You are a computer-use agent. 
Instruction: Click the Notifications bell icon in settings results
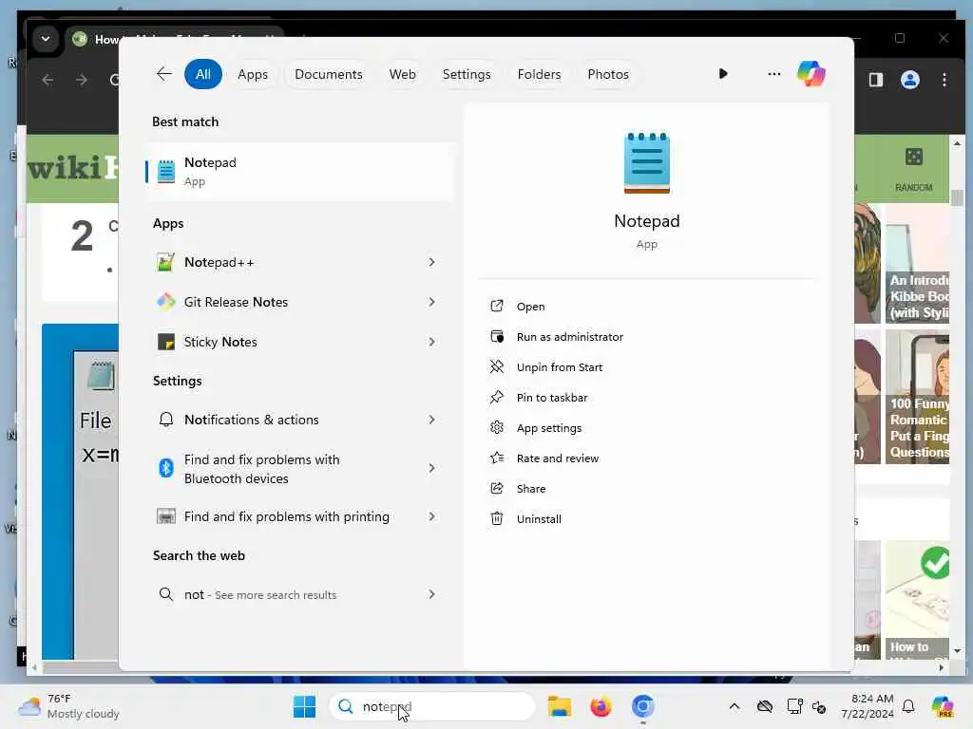pos(165,420)
